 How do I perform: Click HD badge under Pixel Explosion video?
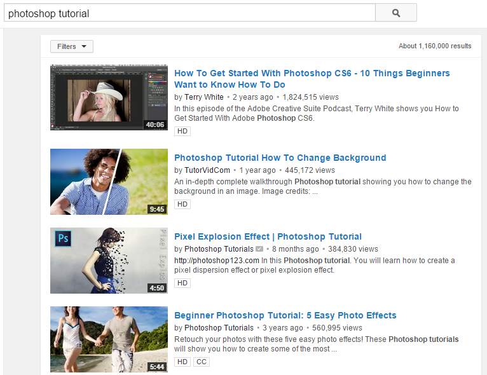182,283
